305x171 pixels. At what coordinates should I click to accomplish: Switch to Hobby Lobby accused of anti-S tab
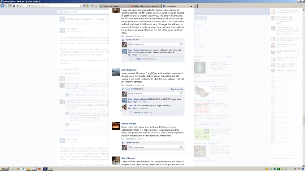point(146,6)
